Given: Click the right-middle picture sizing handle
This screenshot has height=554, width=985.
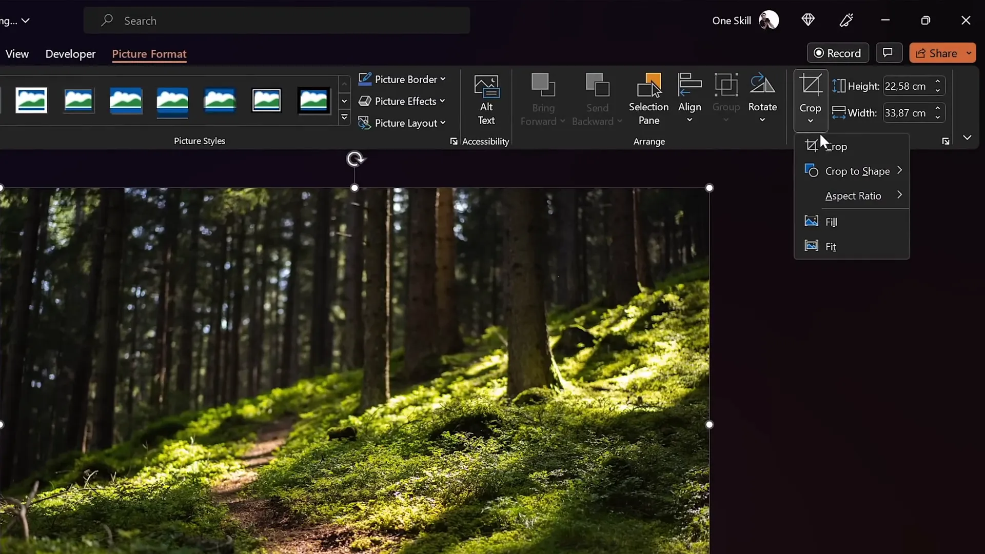Looking at the screenshot, I should (710, 424).
